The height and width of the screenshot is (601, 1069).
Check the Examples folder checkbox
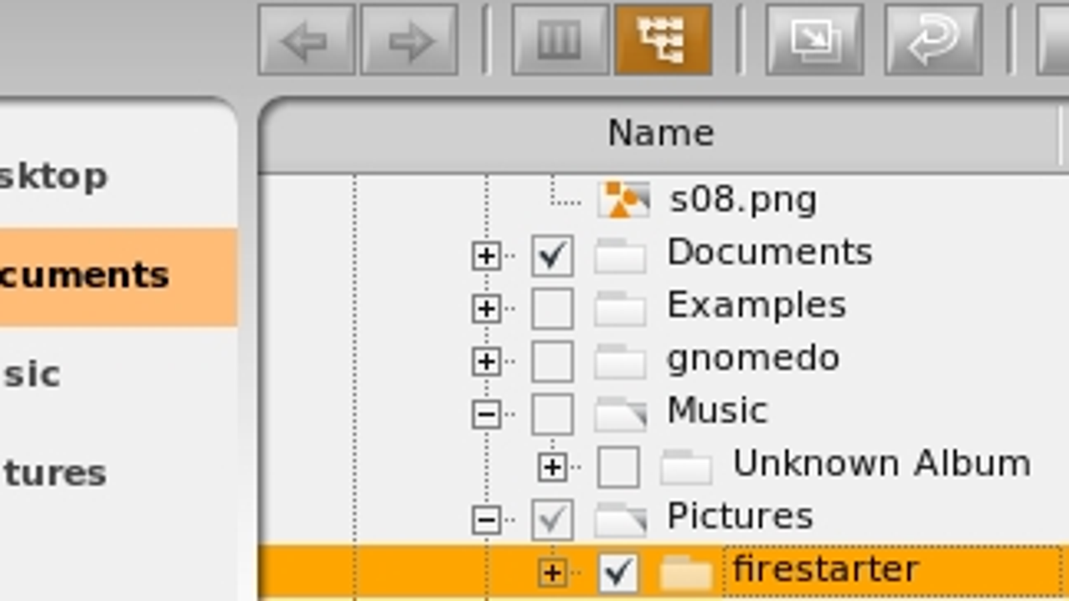pos(552,308)
